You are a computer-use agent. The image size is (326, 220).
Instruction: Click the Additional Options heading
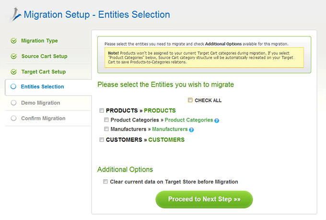[x=125, y=170]
